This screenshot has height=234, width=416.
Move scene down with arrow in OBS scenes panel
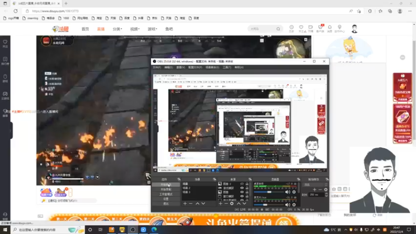(203, 203)
